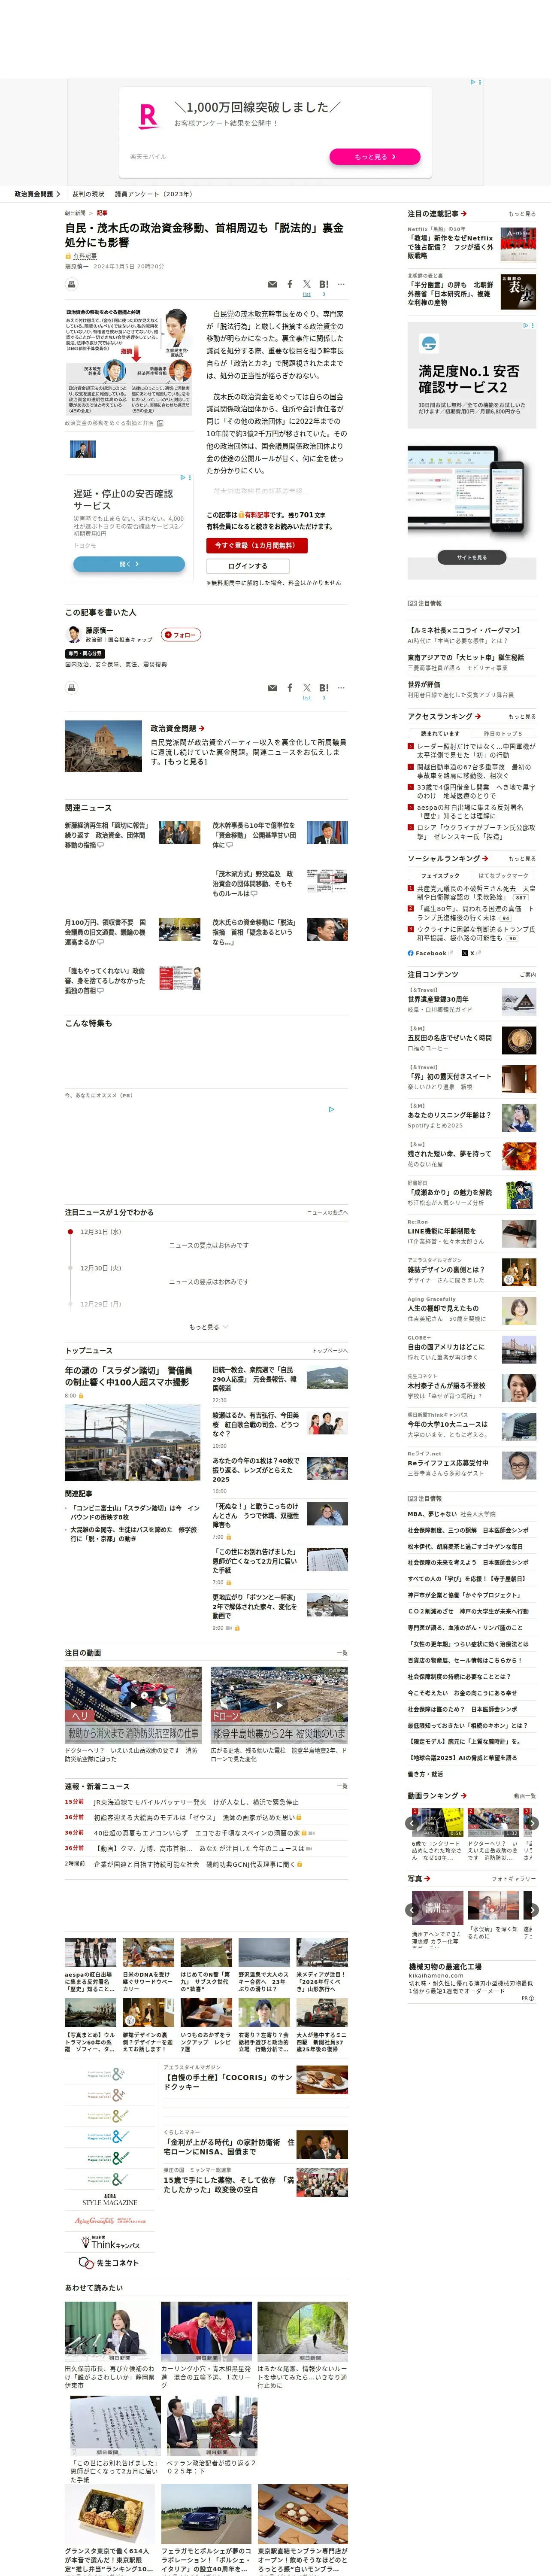Open the 政治資金問題 breadcrumb chevron
551x2576 pixels.
pos(58,194)
